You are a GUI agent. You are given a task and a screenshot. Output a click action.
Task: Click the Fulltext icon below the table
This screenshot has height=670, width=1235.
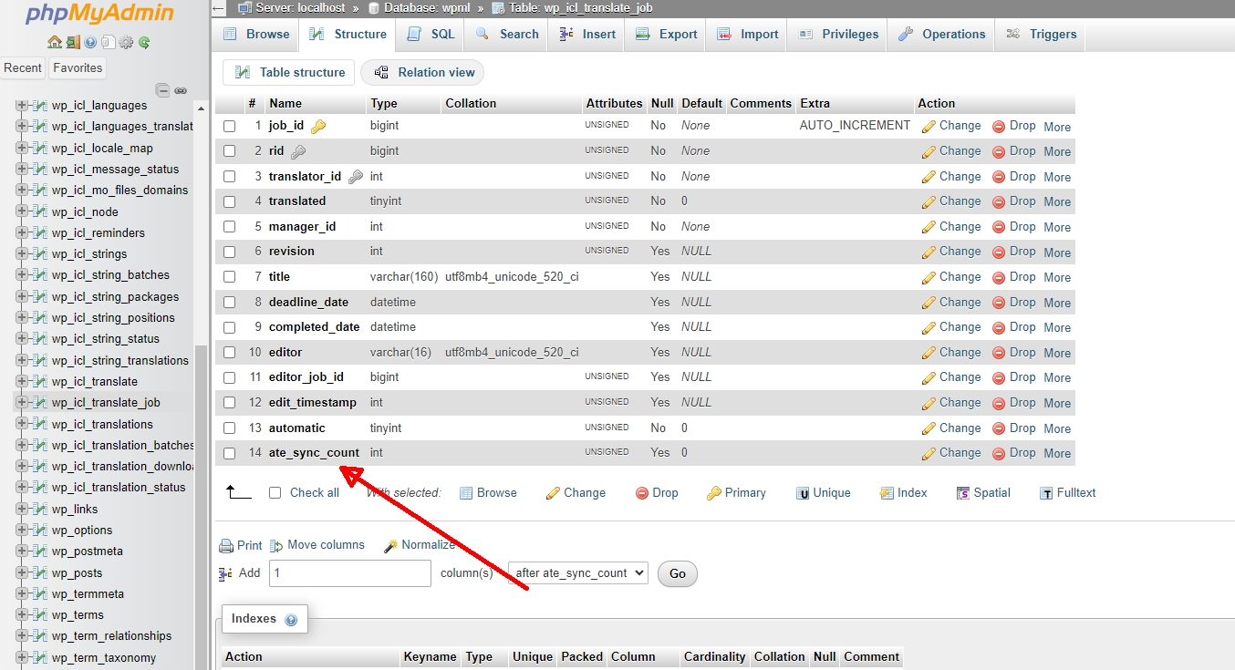[1046, 493]
